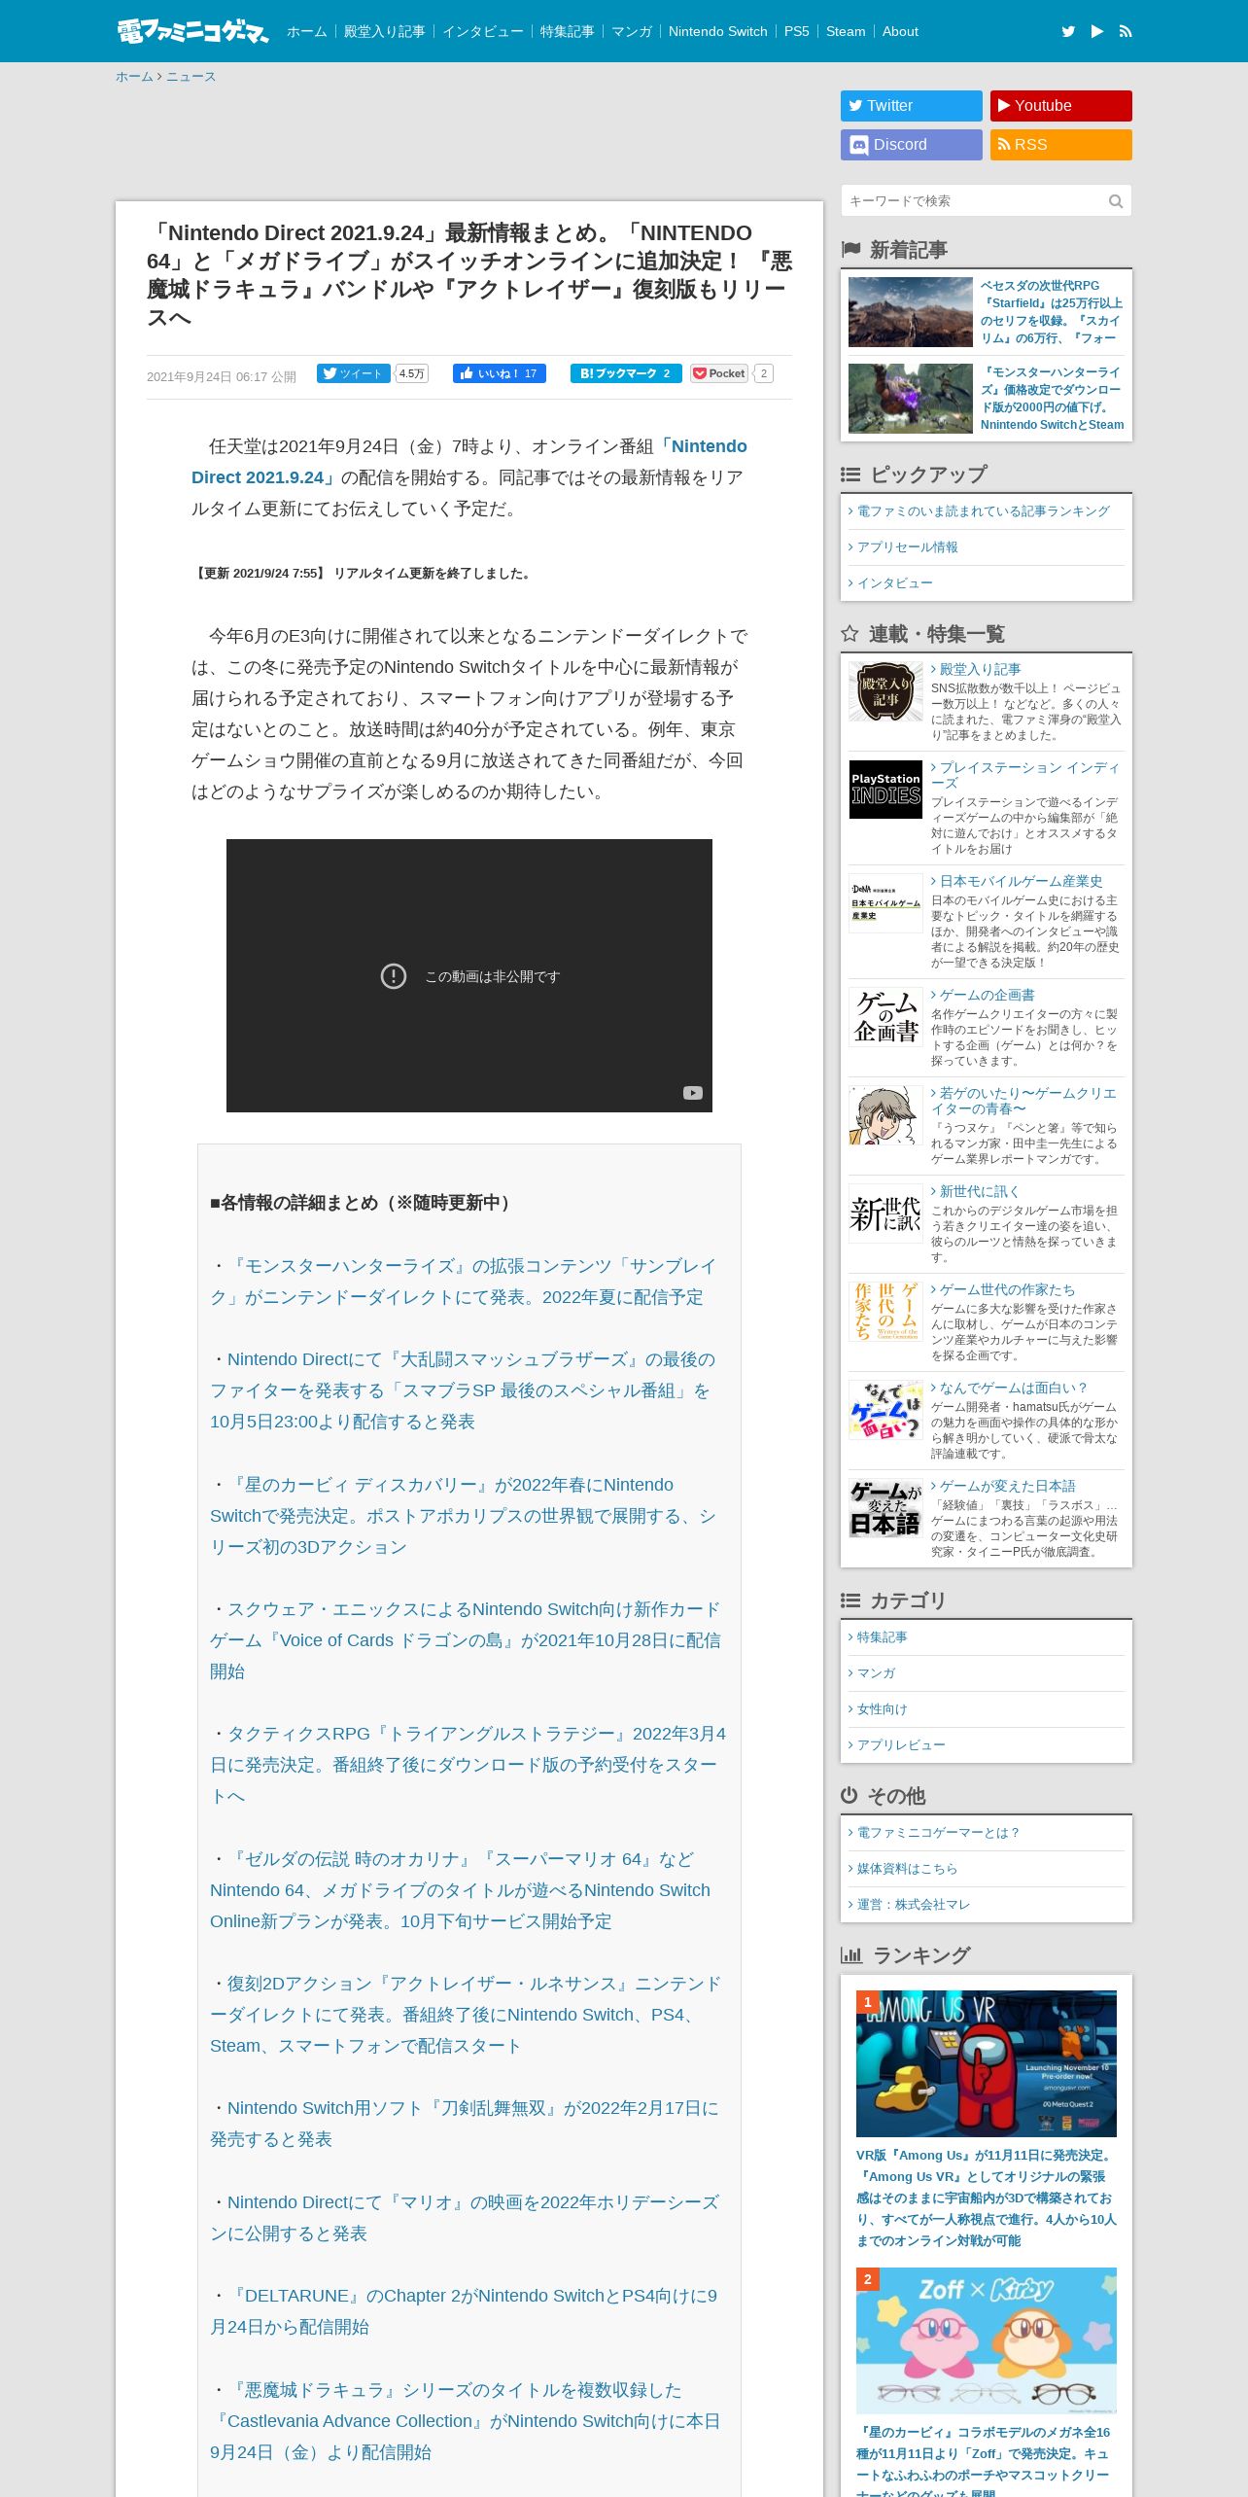Image resolution: width=1248 pixels, height=2497 pixels.
Task: Click the Facebook いいね! button
Action: tap(500, 373)
